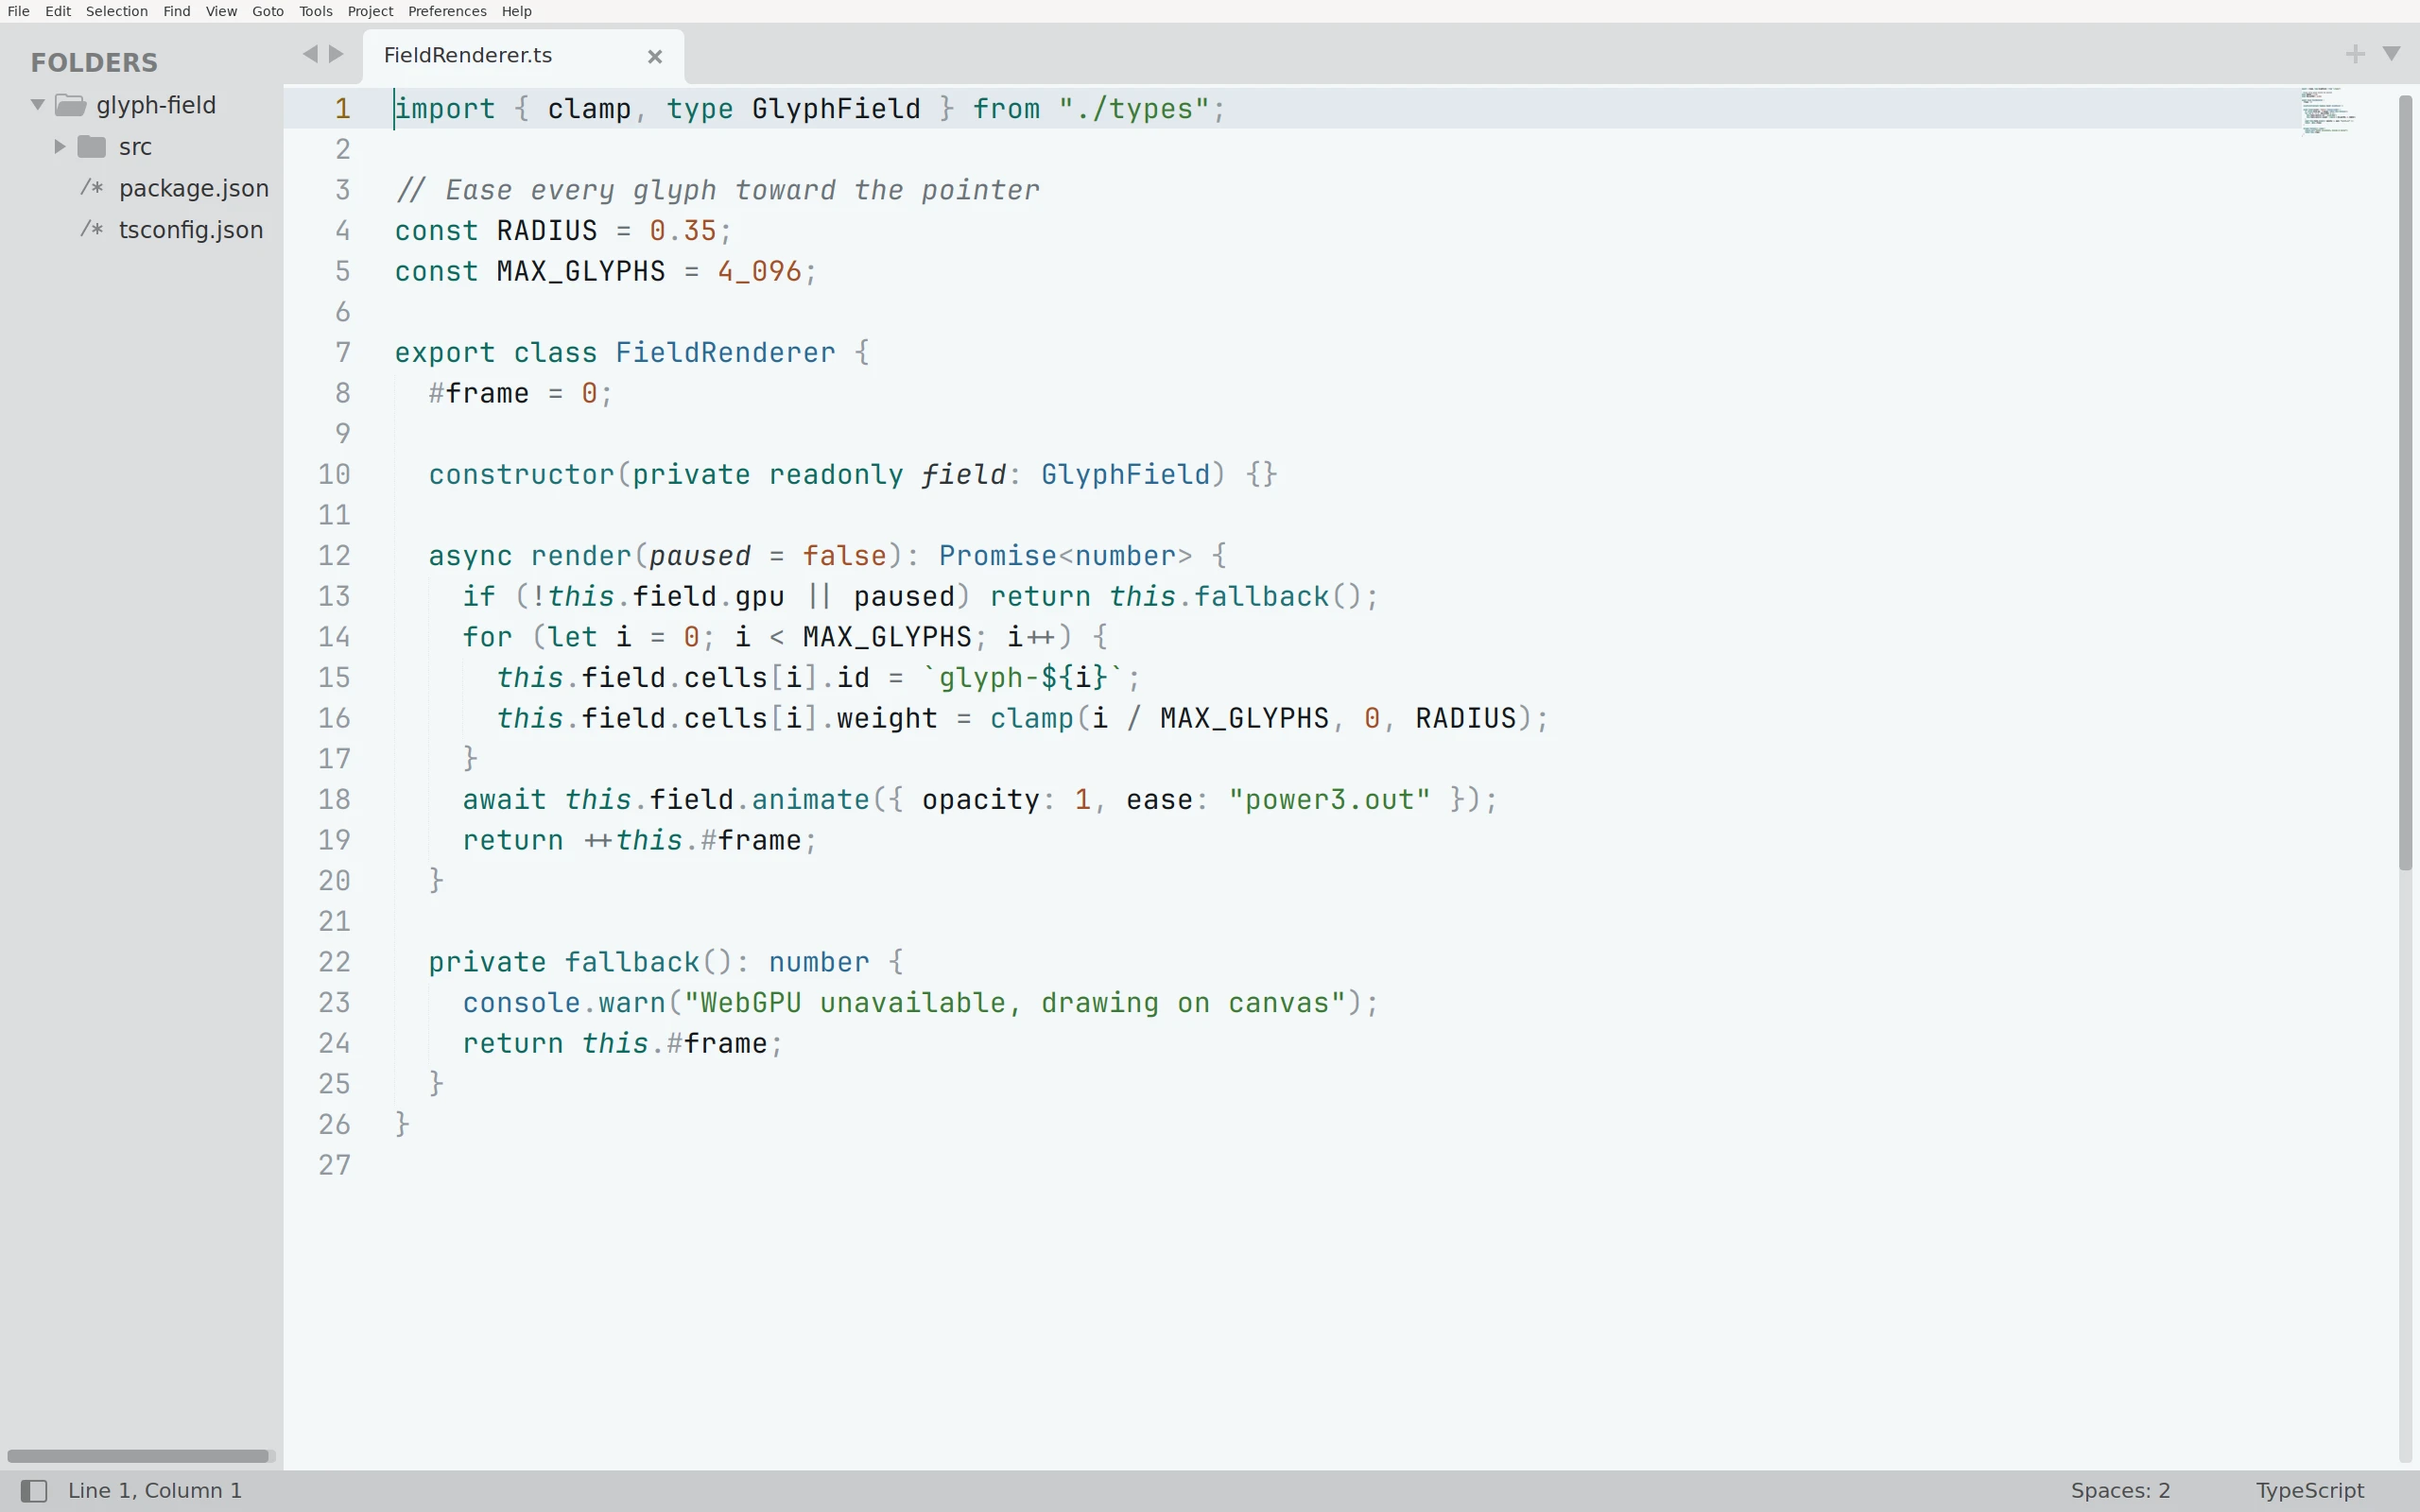This screenshot has height=1512, width=2420.
Task: Open the Preferences menu
Action: tap(447, 11)
